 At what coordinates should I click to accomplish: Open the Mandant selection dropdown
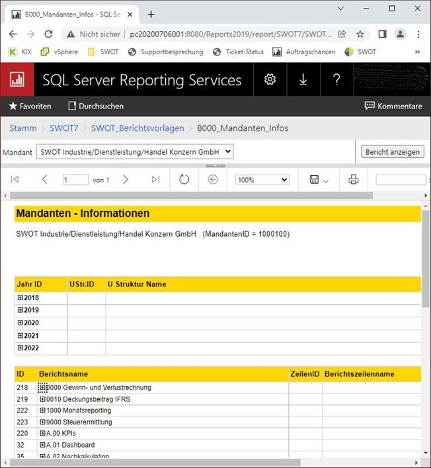[135, 152]
